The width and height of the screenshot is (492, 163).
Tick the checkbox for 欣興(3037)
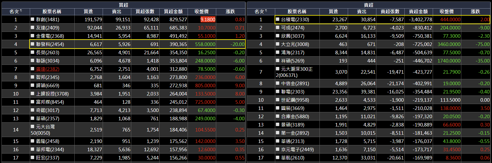(x=278, y=36)
